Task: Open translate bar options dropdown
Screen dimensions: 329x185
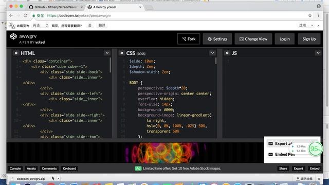Action: coord(306,25)
